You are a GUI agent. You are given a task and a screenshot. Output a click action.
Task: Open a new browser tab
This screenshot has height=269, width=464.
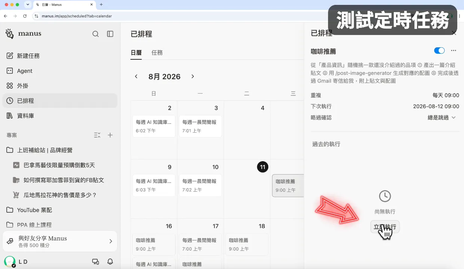click(101, 5)
